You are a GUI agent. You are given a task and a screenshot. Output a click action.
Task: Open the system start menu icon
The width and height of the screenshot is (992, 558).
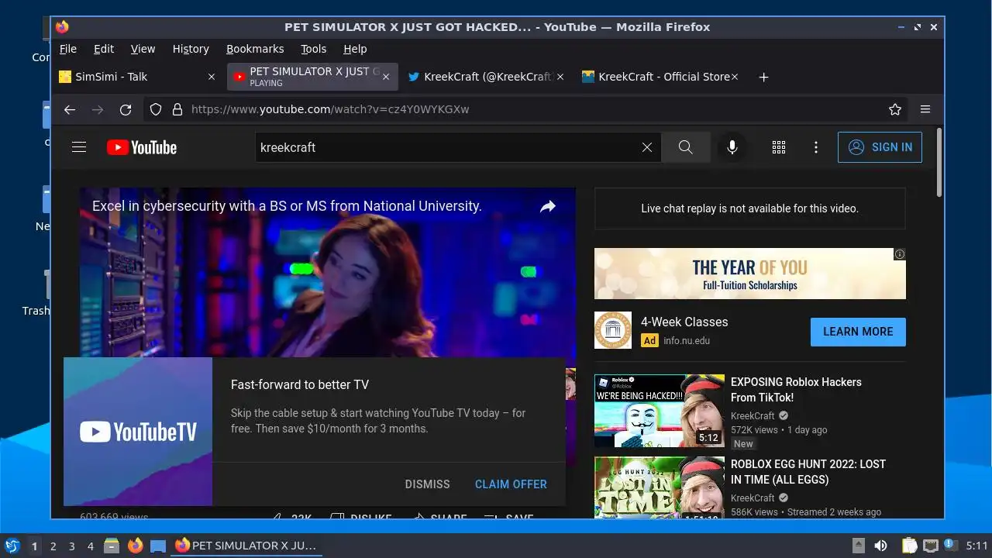[x=12, y=546]
